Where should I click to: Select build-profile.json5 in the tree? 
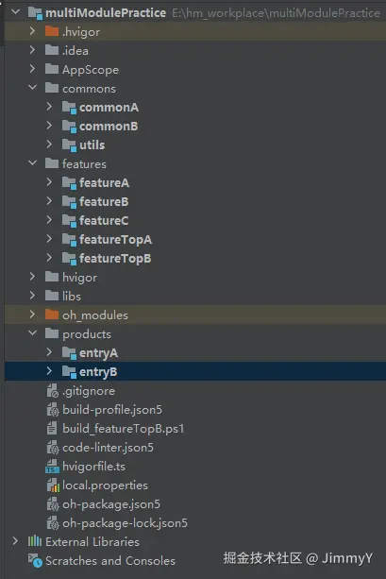tap(112, 410)
